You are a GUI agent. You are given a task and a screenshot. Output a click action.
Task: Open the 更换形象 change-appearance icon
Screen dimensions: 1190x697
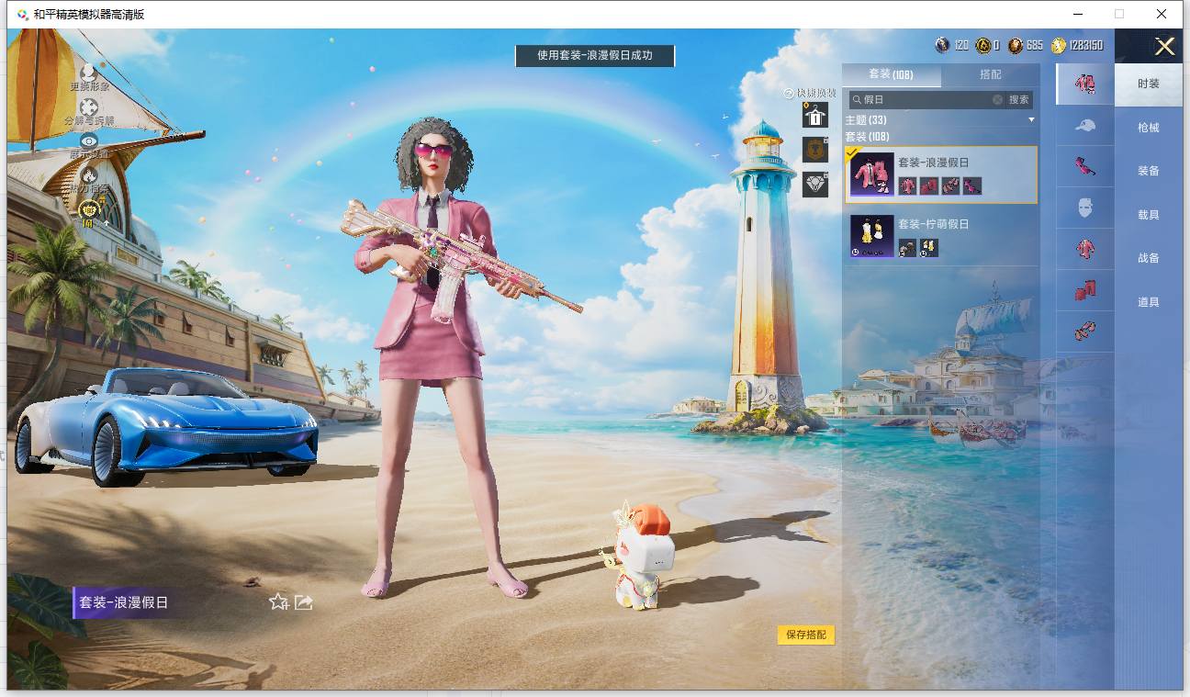(x=89, y=72)
